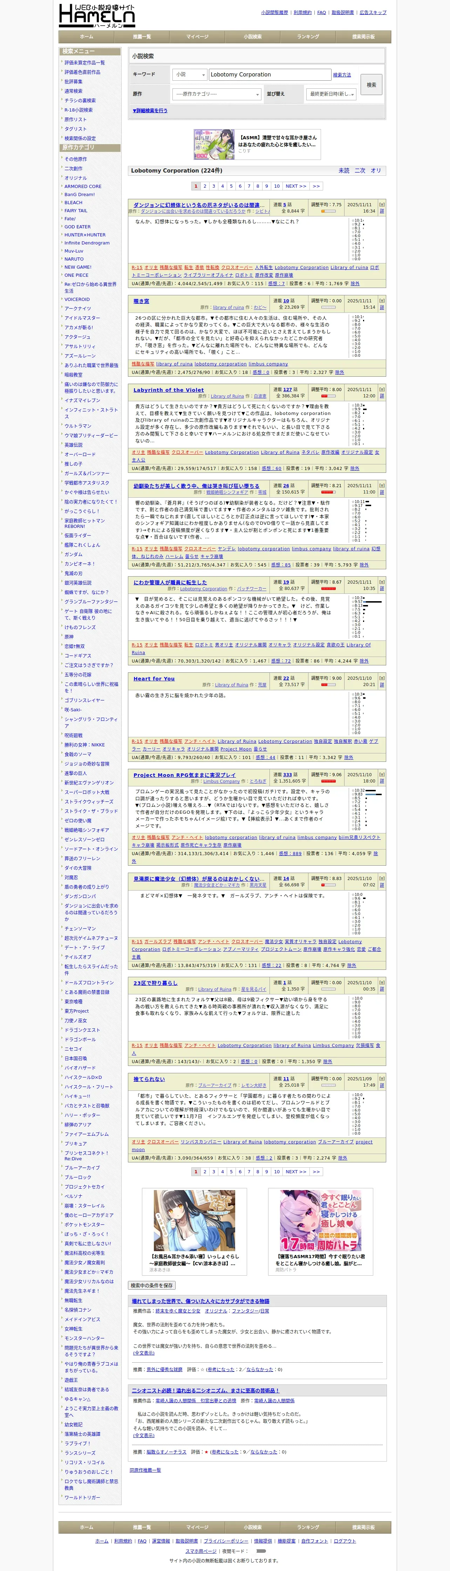Open the 原作カテゴリー dropdown

click(217, 94)
